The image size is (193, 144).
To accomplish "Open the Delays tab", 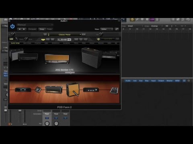I will click(x=92, y=43).
